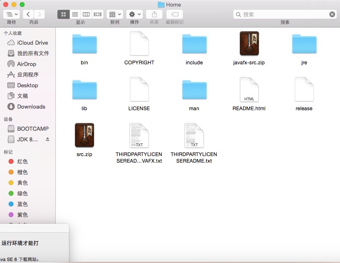Switch to column view
The image size is (340, 263).
pyautogui.click(x=86, y=14)
